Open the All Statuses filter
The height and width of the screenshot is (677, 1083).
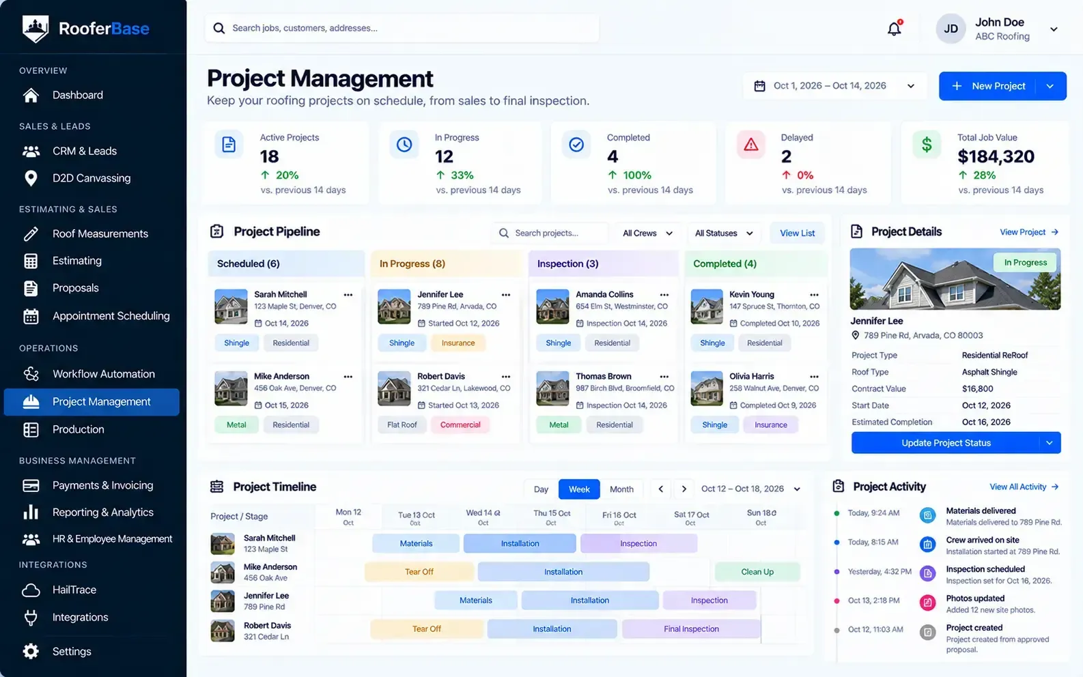point(724,233)
